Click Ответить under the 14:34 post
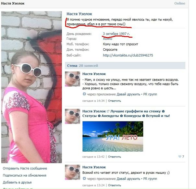196x189 pixels. (x=114, y=101)
